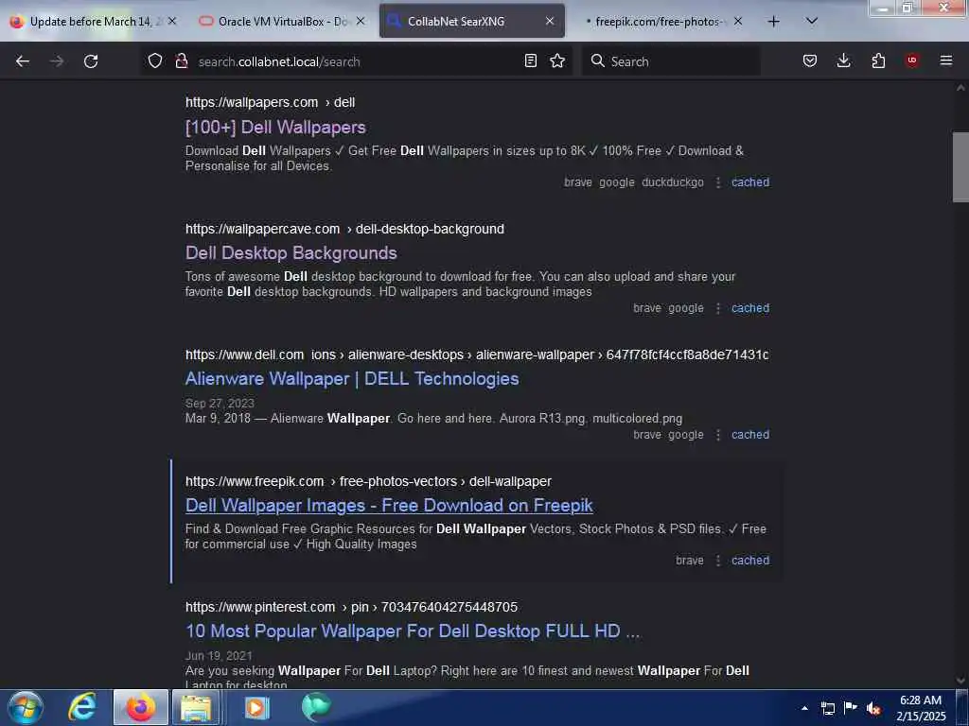The height and width of the screenshot is (726, 969).
Task: Expand more options dots for wallpapercave result
Action: (x=718, y=308)
